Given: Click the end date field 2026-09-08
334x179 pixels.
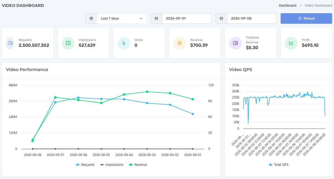Looking at the screenshot, I should coord(252,18).
